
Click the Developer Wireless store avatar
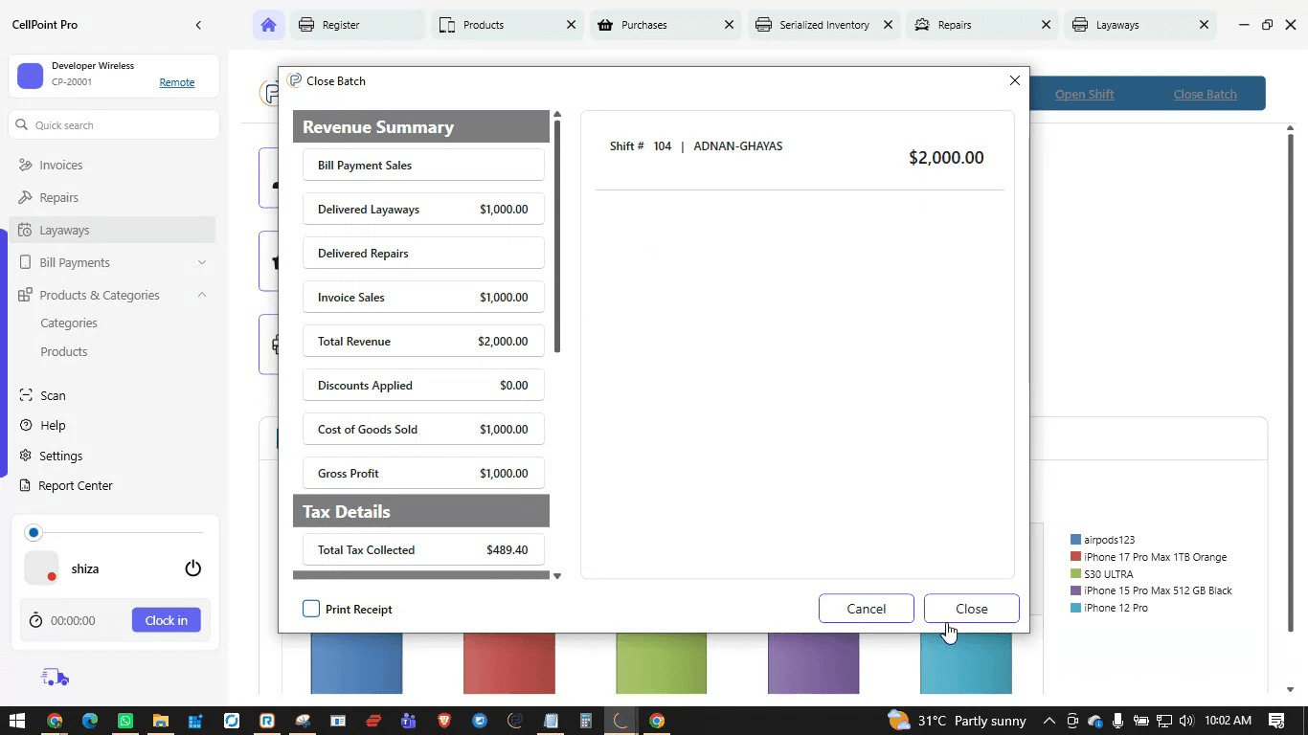click(x=31, y=76)
